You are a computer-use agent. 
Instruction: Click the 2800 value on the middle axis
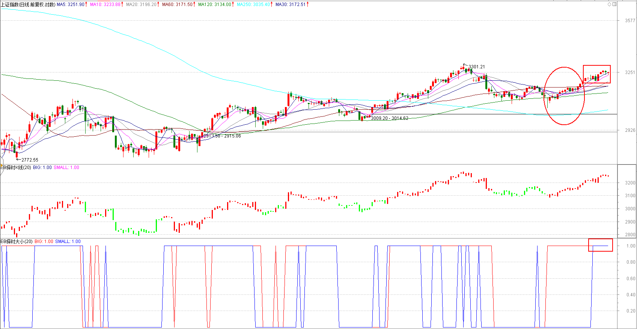(630, 235)
